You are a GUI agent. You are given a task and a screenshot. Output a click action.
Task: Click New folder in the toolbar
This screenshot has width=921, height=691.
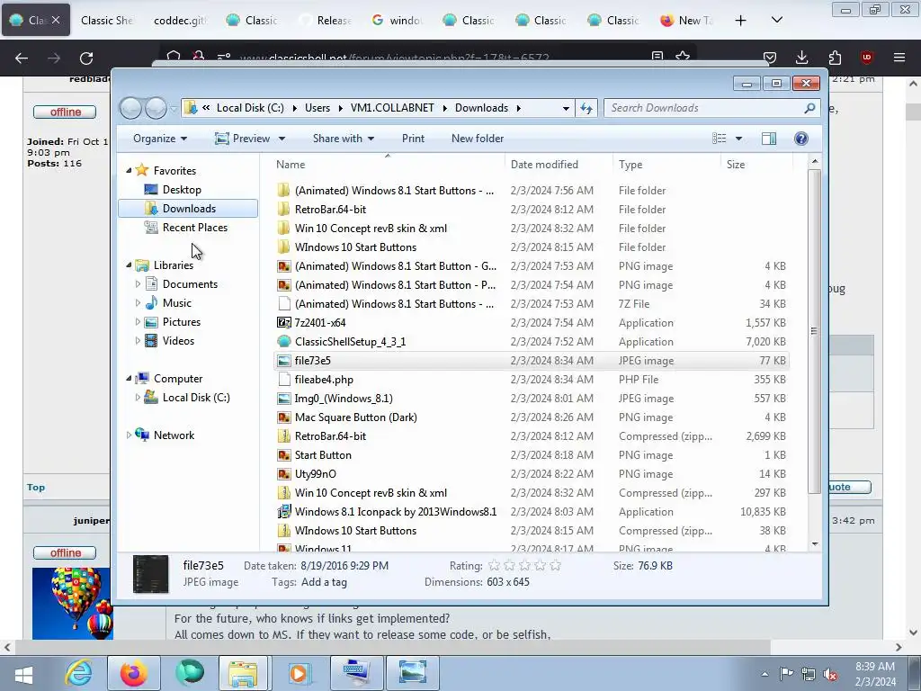478,139
